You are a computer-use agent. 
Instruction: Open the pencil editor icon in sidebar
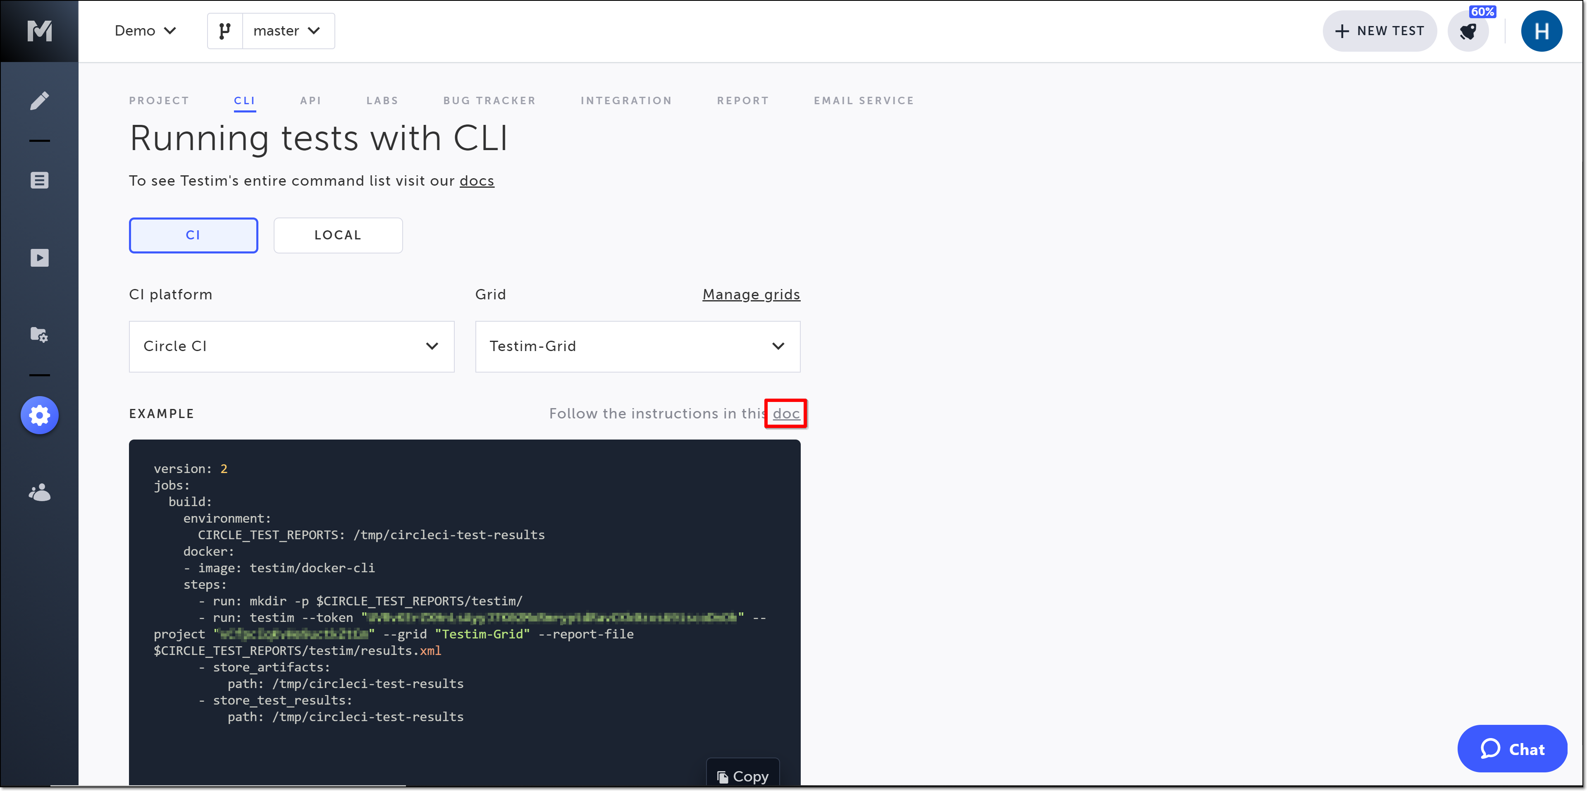pyautogui.click(x=39, y=100)
